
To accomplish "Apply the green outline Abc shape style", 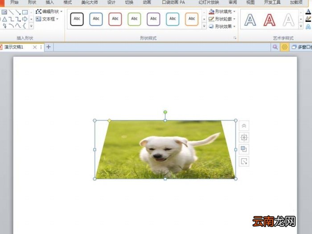I will [x=134, y=19].
